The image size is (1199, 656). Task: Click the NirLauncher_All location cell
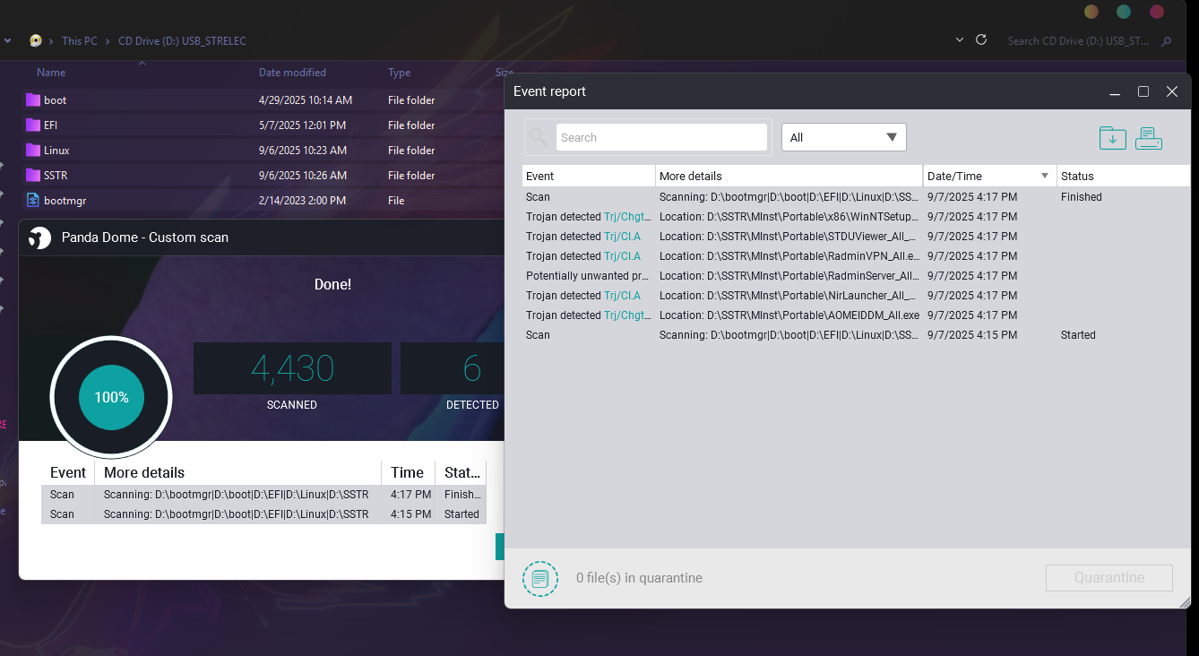click(789, 296)
